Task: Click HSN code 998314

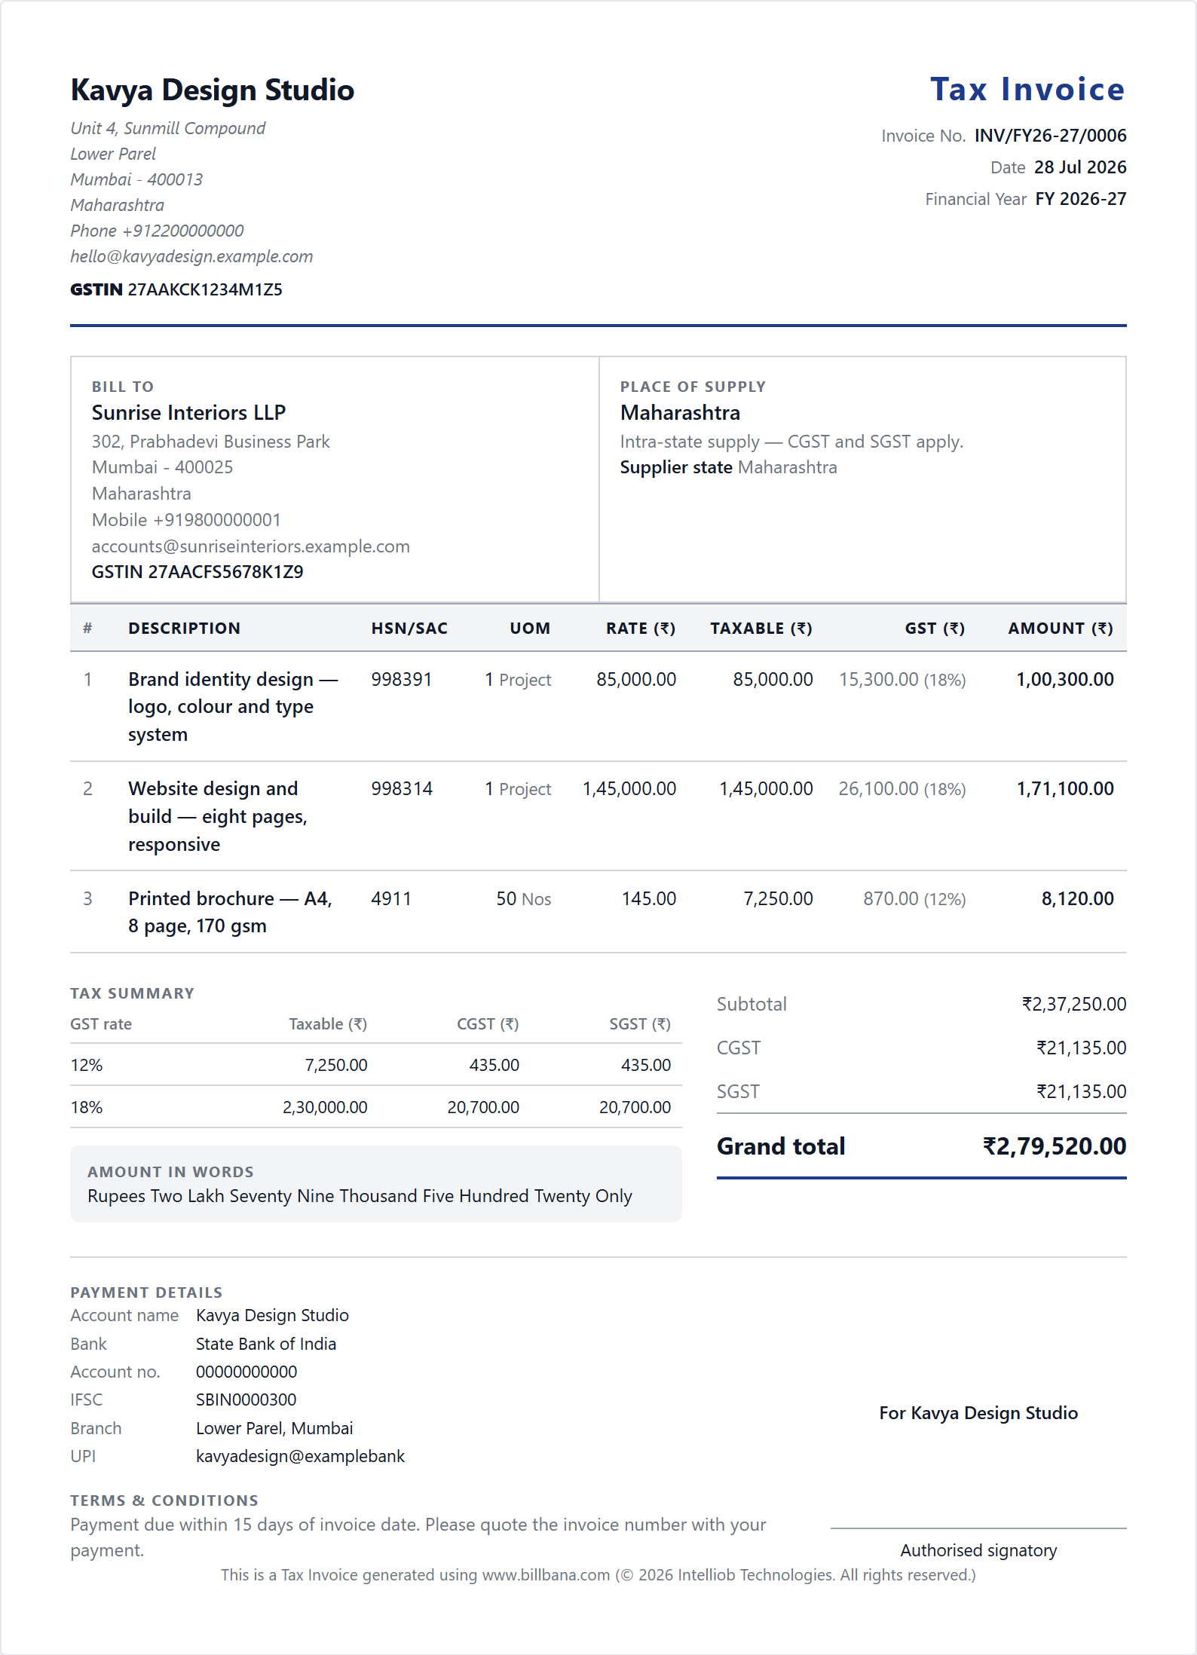Action: point(401,789)
